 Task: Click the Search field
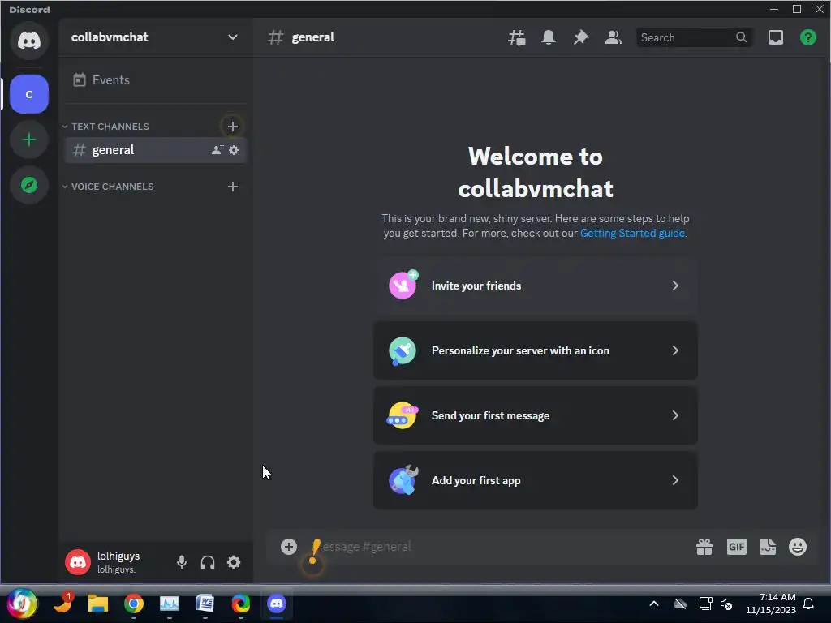tap(695, 37)
